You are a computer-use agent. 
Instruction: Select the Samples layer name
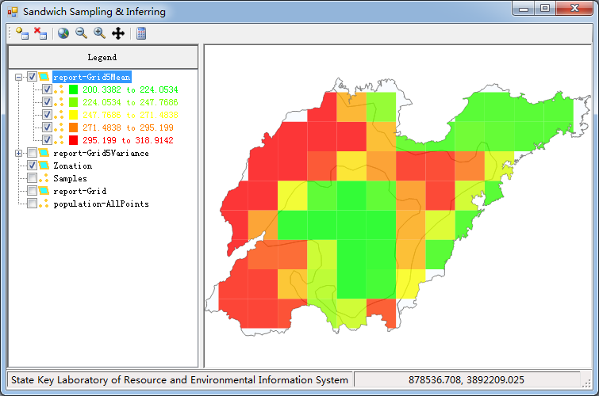[71, 178]
